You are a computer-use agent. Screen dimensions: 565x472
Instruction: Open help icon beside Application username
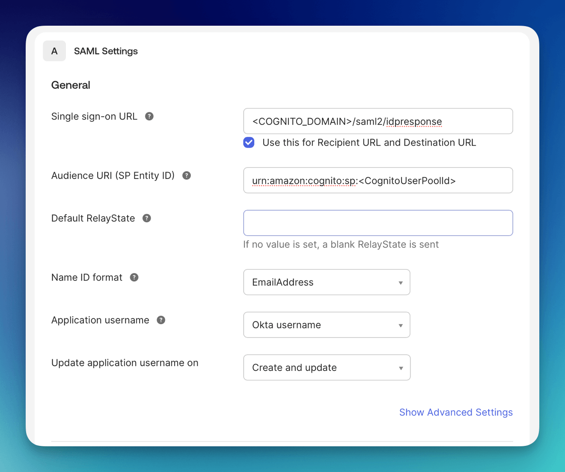coord(161,320)
